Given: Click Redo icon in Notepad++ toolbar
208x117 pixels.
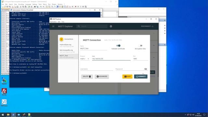Looking at the screenshot, I should (x=32, y=6).
